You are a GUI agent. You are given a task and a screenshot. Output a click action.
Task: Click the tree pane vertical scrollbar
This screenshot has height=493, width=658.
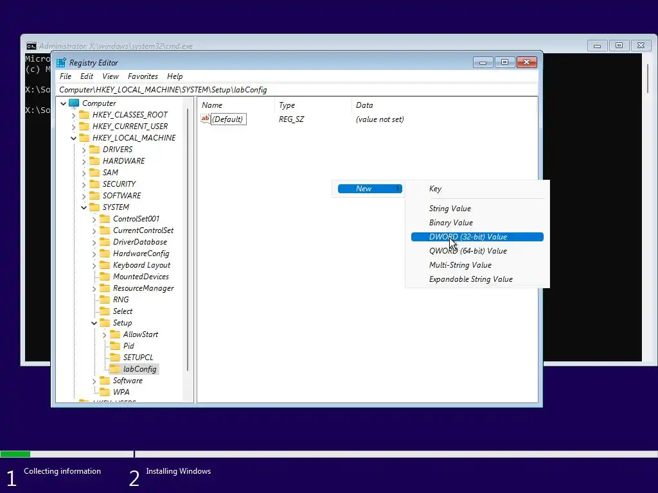188,239
